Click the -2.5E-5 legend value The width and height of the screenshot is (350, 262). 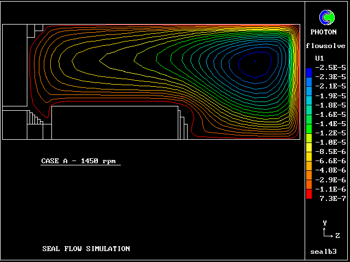pyautogui.click(x=330, y=67)
